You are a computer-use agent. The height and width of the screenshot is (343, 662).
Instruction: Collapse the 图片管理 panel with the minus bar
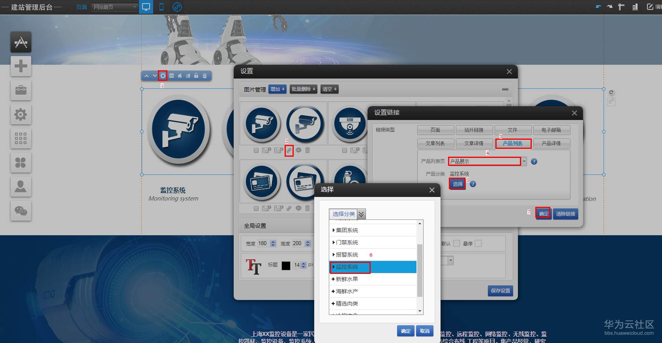point(505,89)
